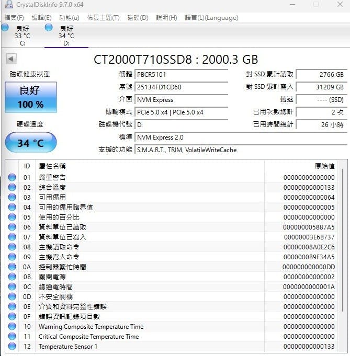350x356 pixels.
Task: Click raw value 000000B9F34A5
Action: click(x=309, y=257)
